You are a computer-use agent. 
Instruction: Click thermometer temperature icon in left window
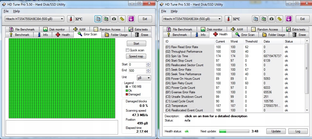pos(71,19)
